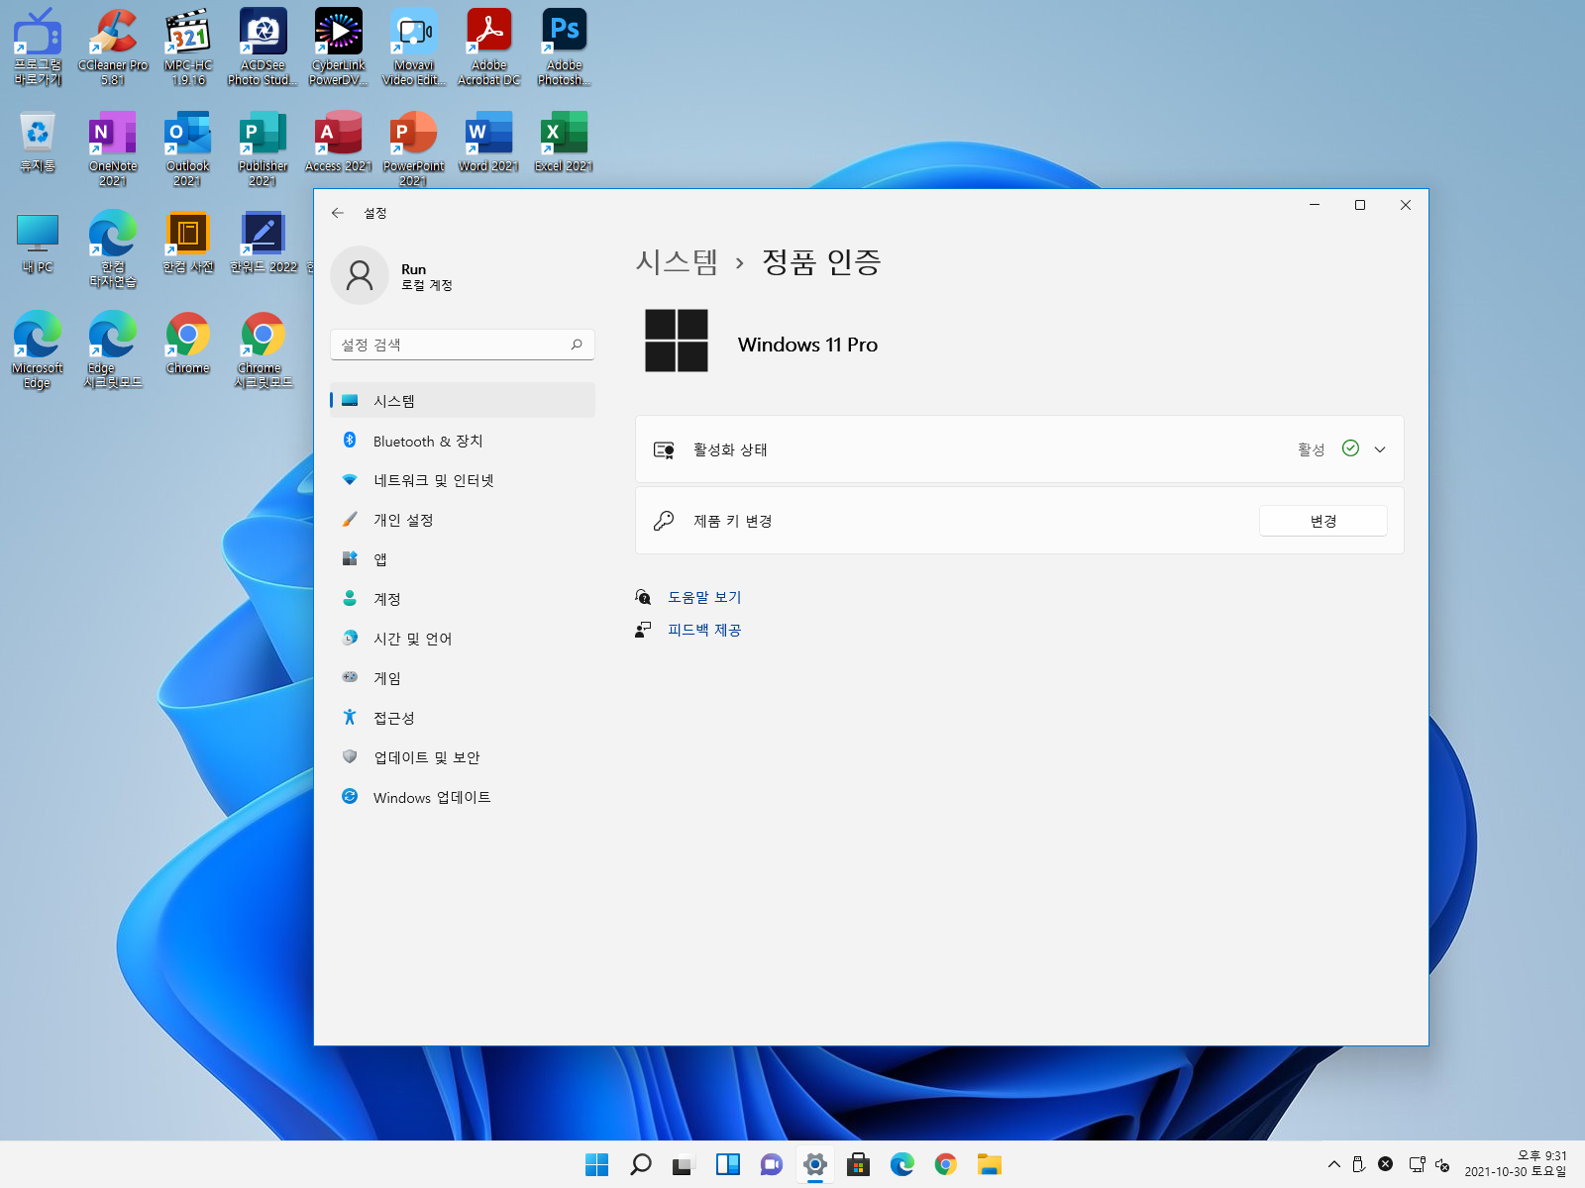Select the Chrome 시크릿모드 desktop shortcut

(x=264, y=350)
